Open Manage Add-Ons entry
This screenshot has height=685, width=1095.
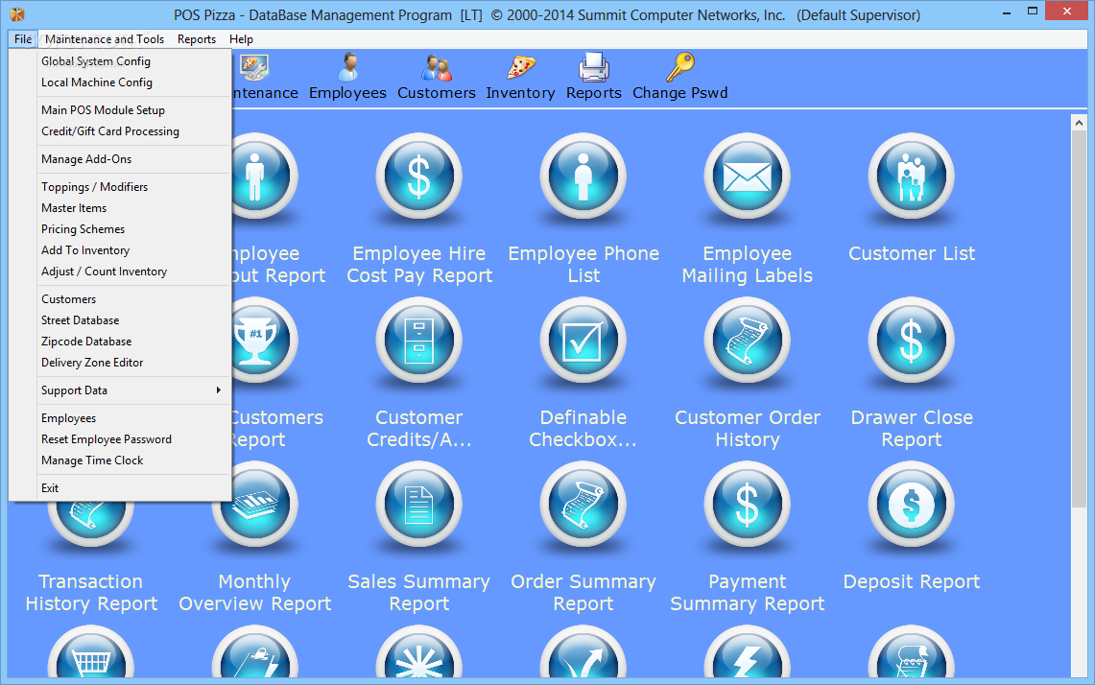[132, 159]
